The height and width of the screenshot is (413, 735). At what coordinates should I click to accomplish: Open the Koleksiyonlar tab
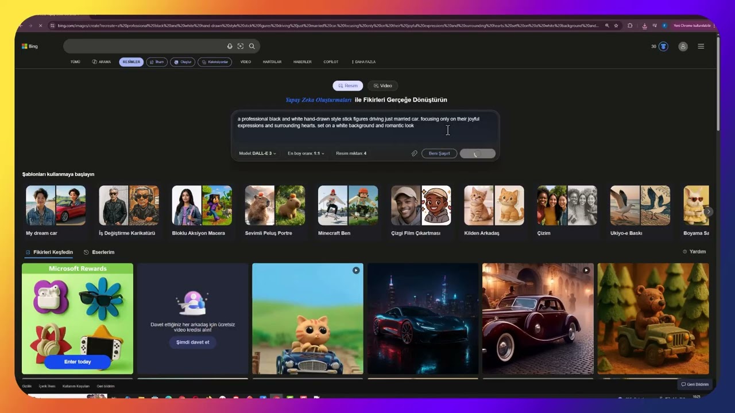215,62
